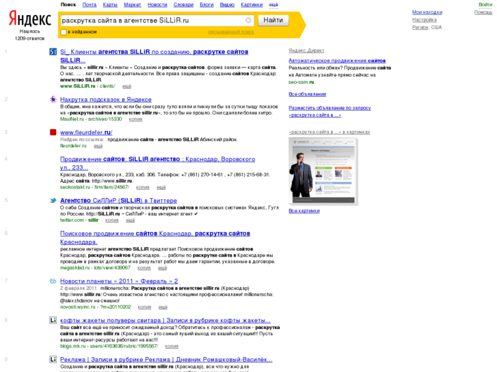The image size is (497, 372).
Task: Open 'копия' cached link for seokontakt.ru result
Action: pos(143,188)
